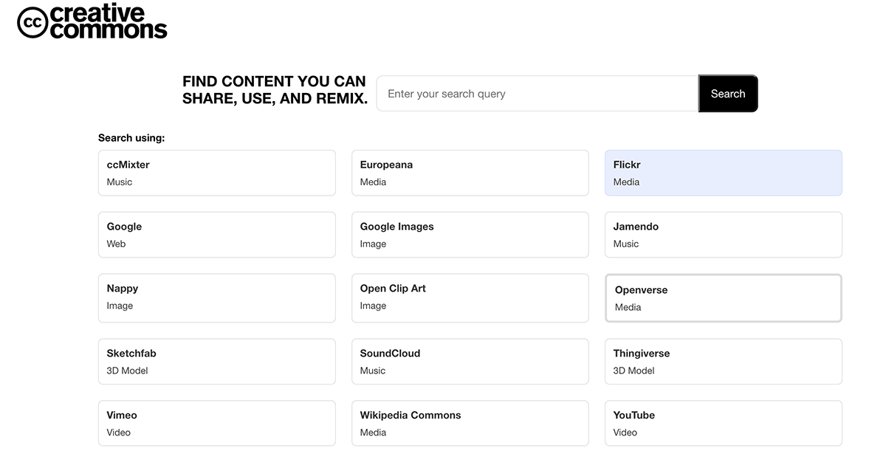
Task: Select SoundCloud music source
Action: [470, 362]
